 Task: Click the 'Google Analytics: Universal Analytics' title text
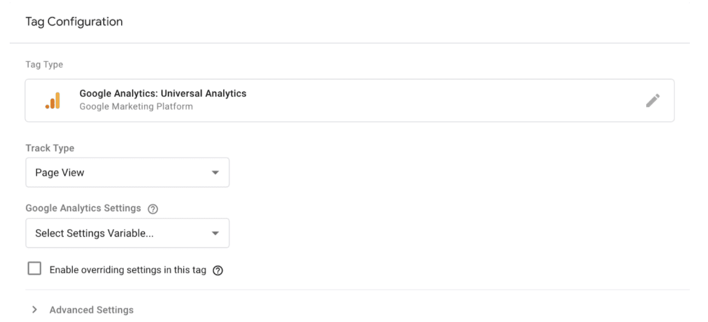163,94
